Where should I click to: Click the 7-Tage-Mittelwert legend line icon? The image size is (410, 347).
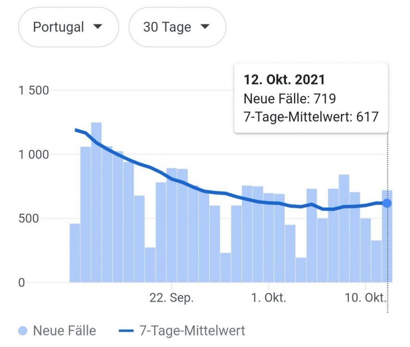126,331
